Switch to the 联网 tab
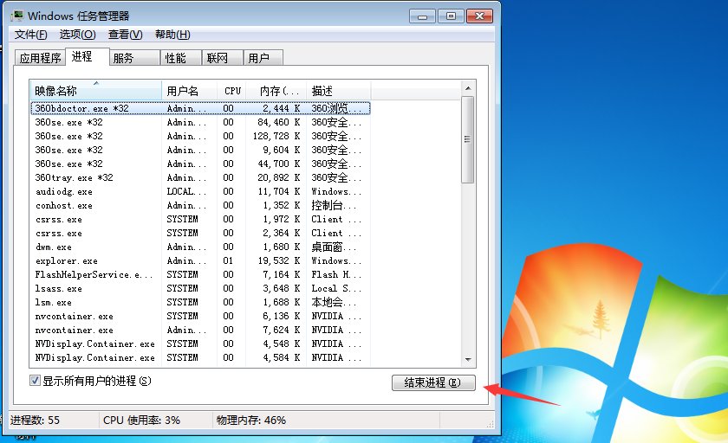The image size is (728, 443). [223, 58]
